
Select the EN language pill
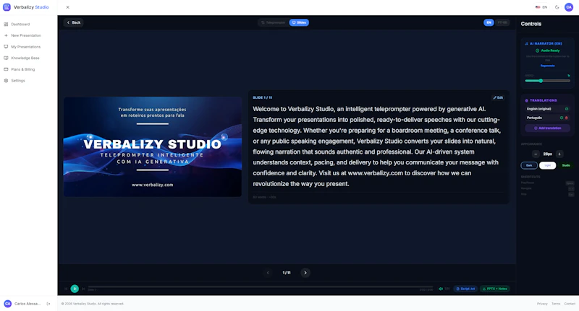(489, 22)
